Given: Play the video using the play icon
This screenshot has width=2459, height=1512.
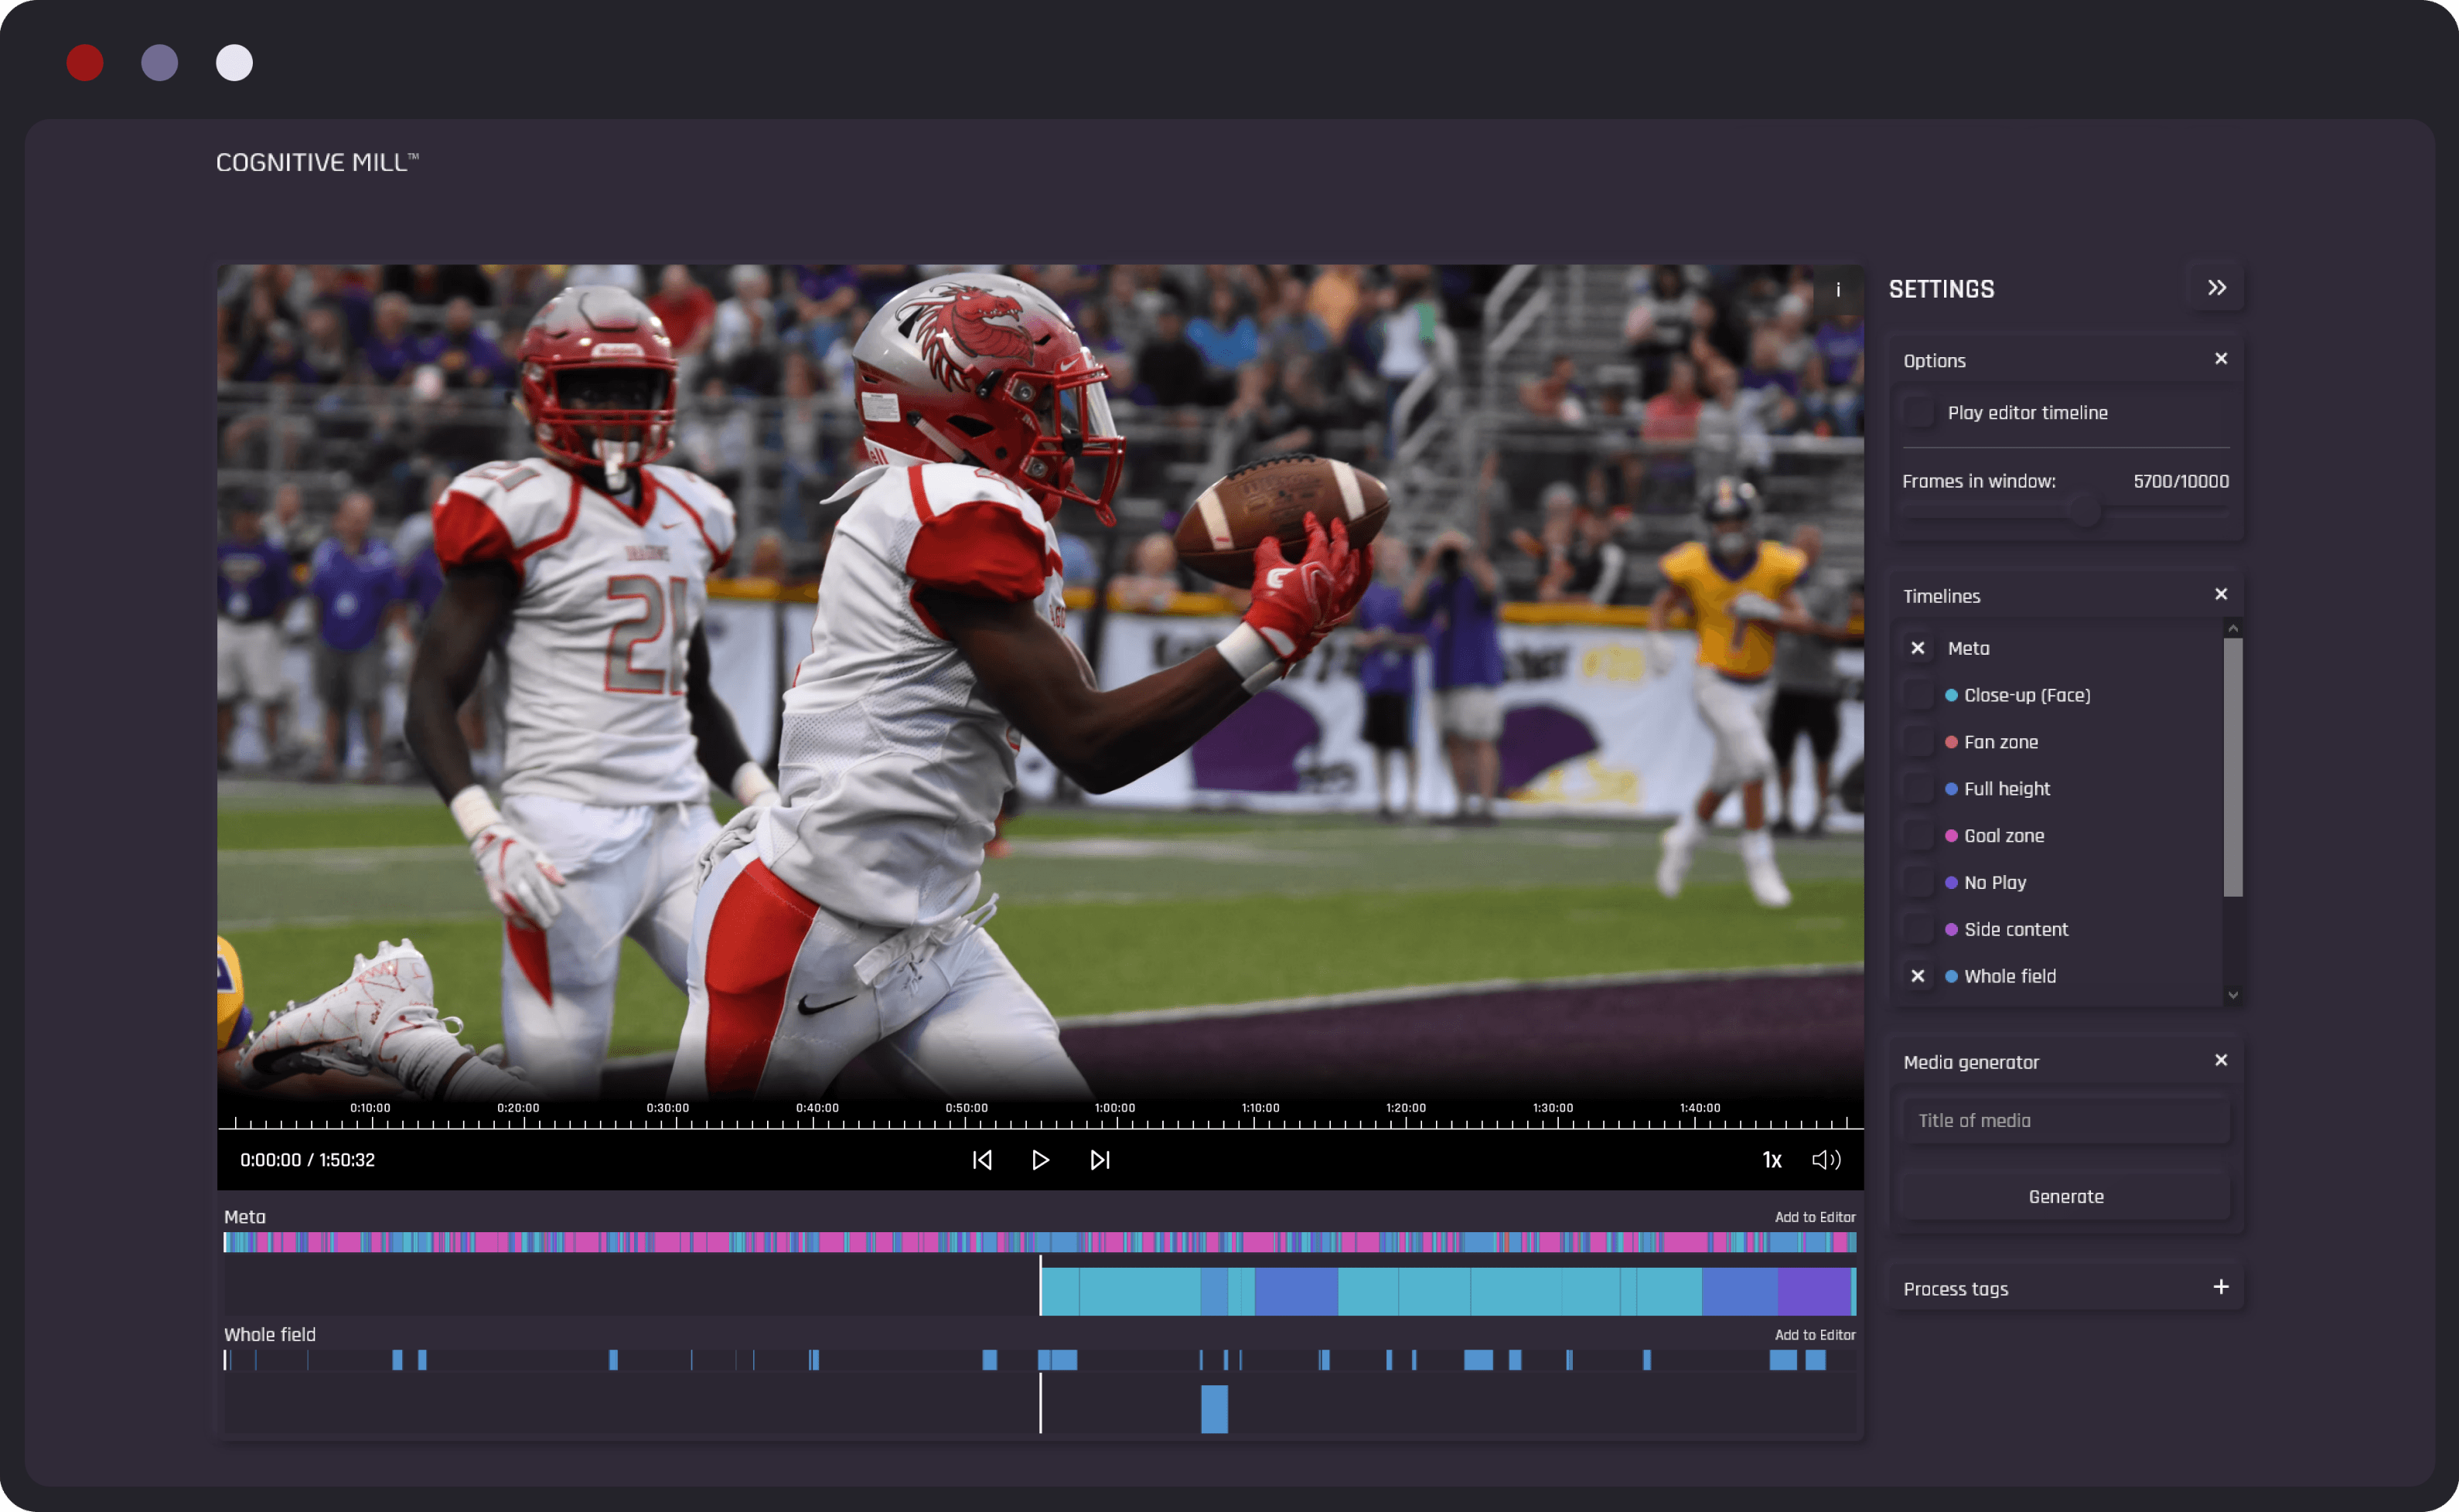Looking at the screenshot, I should [1042, 1160].
